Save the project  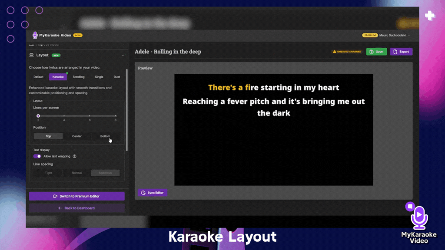coord(376,52)
